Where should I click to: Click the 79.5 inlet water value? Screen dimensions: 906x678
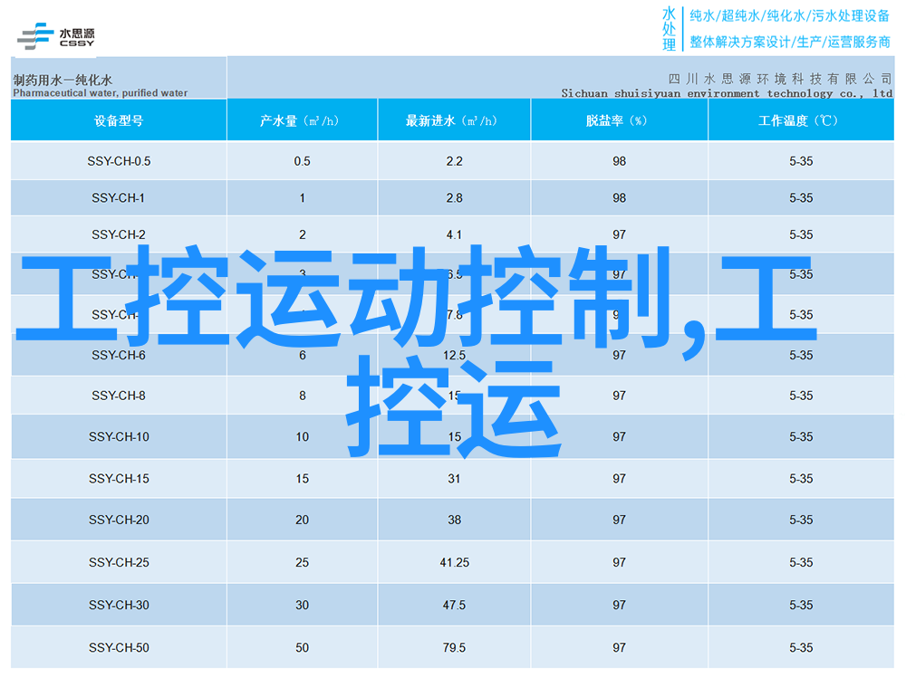tap(454, 647)
